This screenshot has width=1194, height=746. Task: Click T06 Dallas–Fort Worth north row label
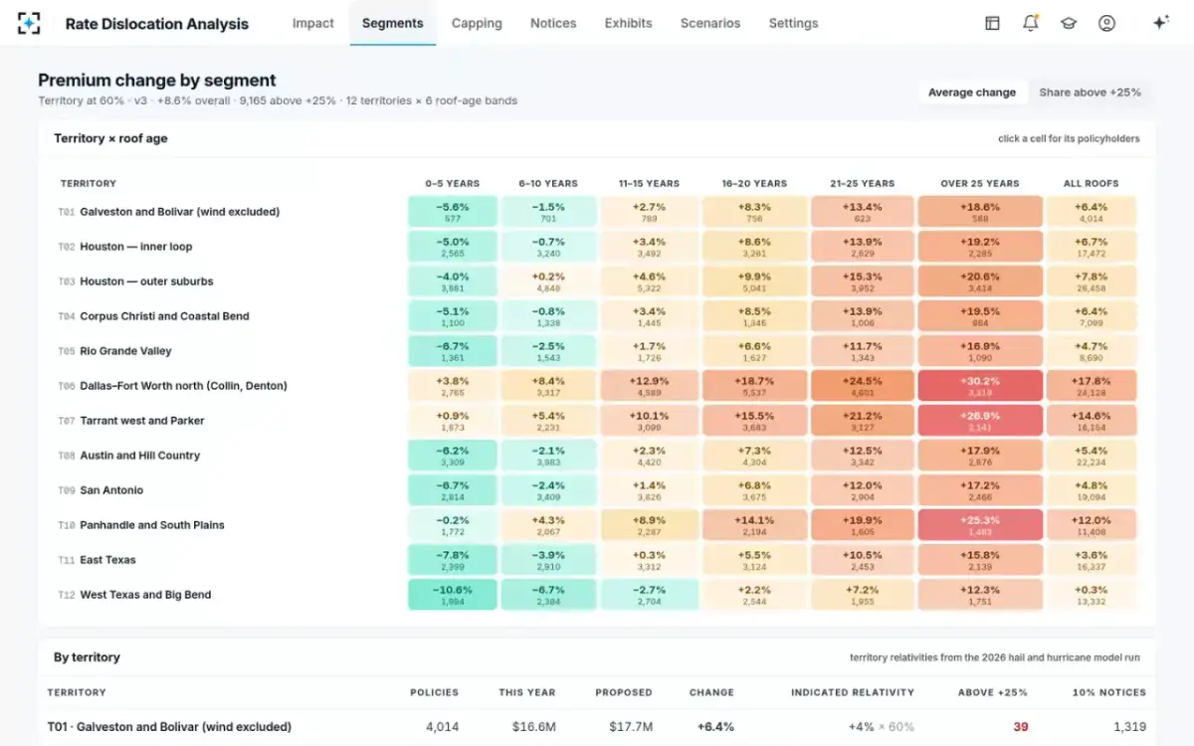click(172, 386)
